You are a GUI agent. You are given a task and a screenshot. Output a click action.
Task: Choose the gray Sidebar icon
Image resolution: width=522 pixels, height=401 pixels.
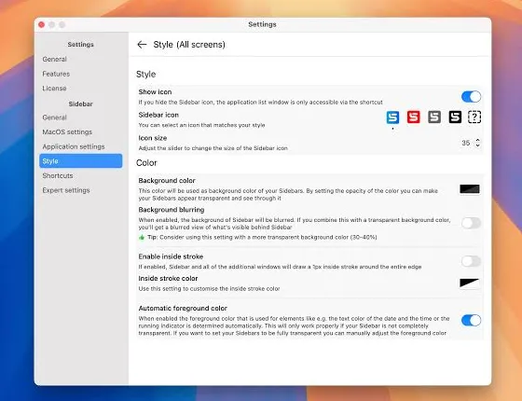434,118
